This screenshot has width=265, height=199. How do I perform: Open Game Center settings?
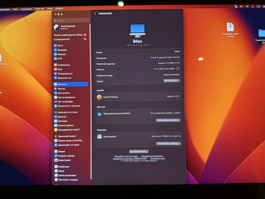pos(63,160)
